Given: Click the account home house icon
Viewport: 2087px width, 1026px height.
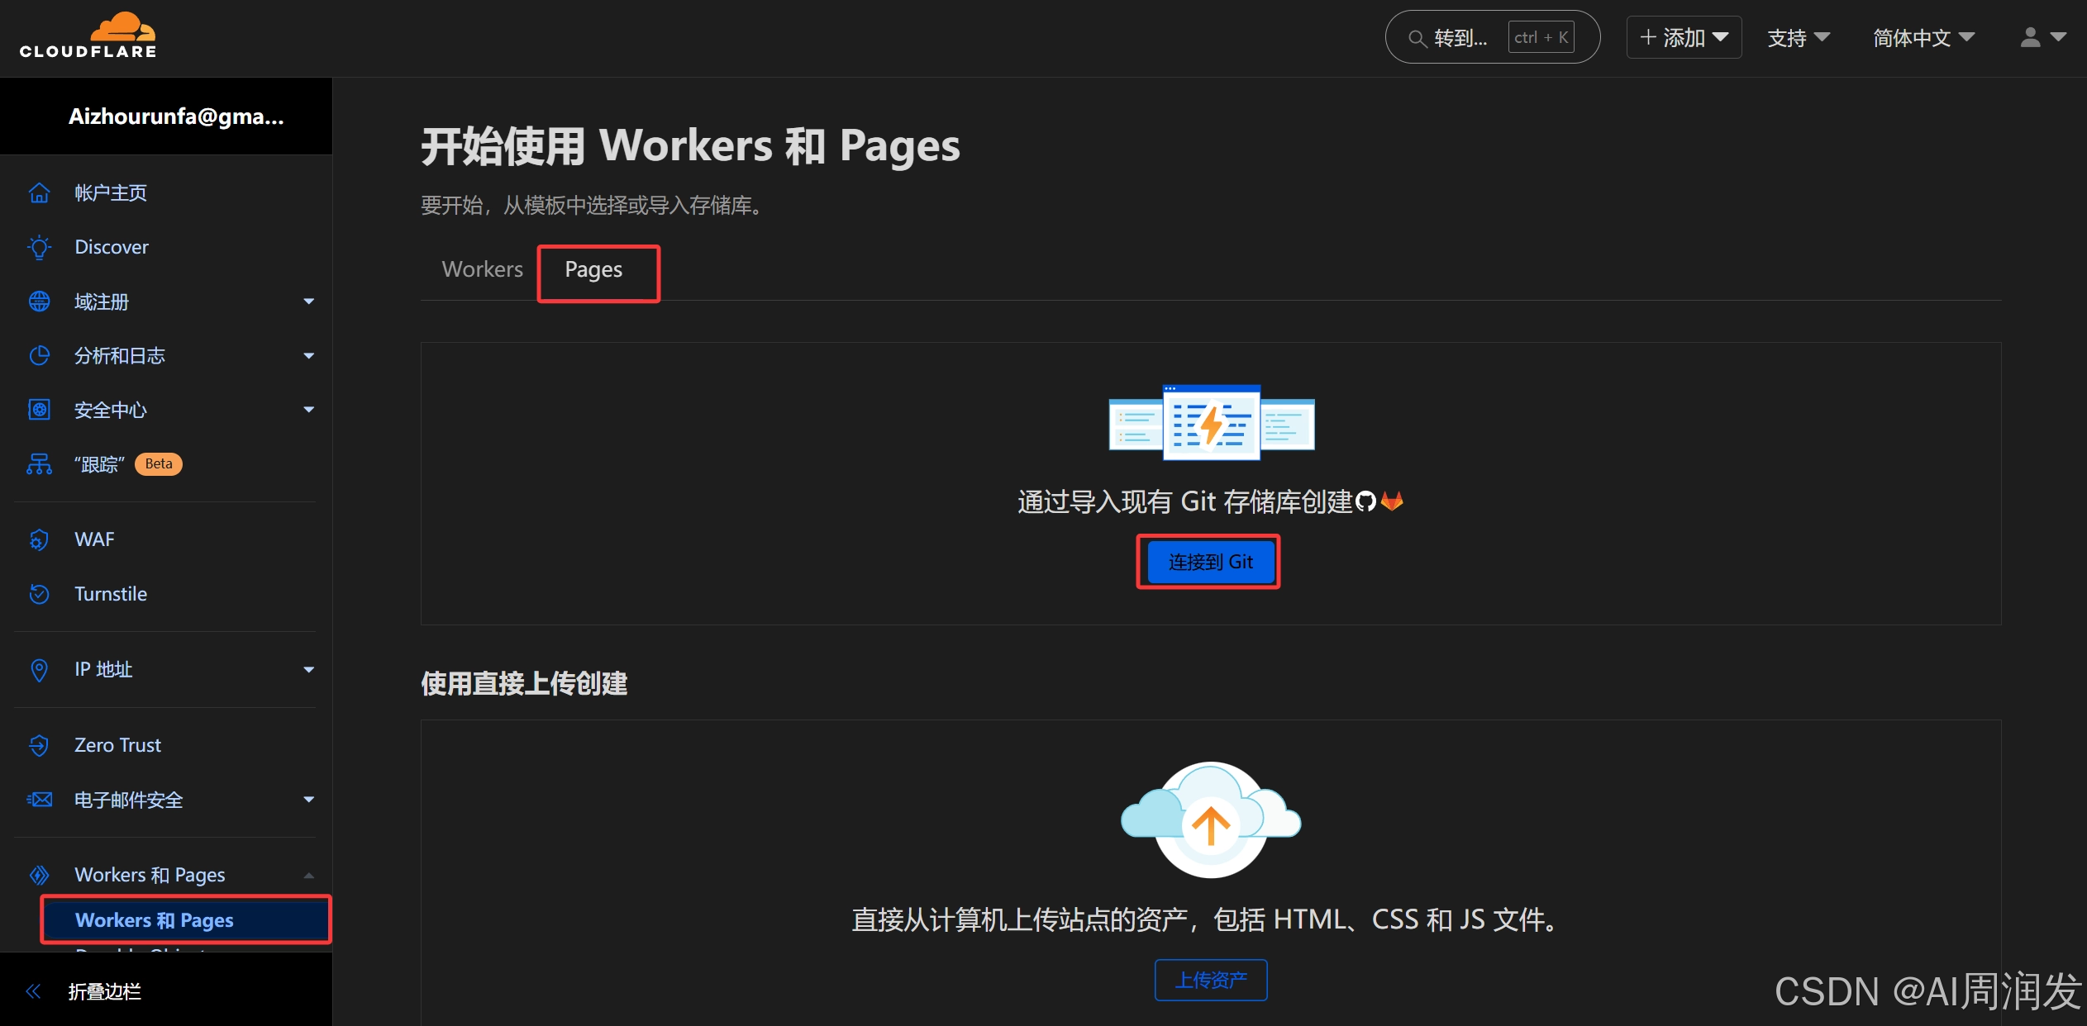Looking at the screenshot, I should 39,192.
